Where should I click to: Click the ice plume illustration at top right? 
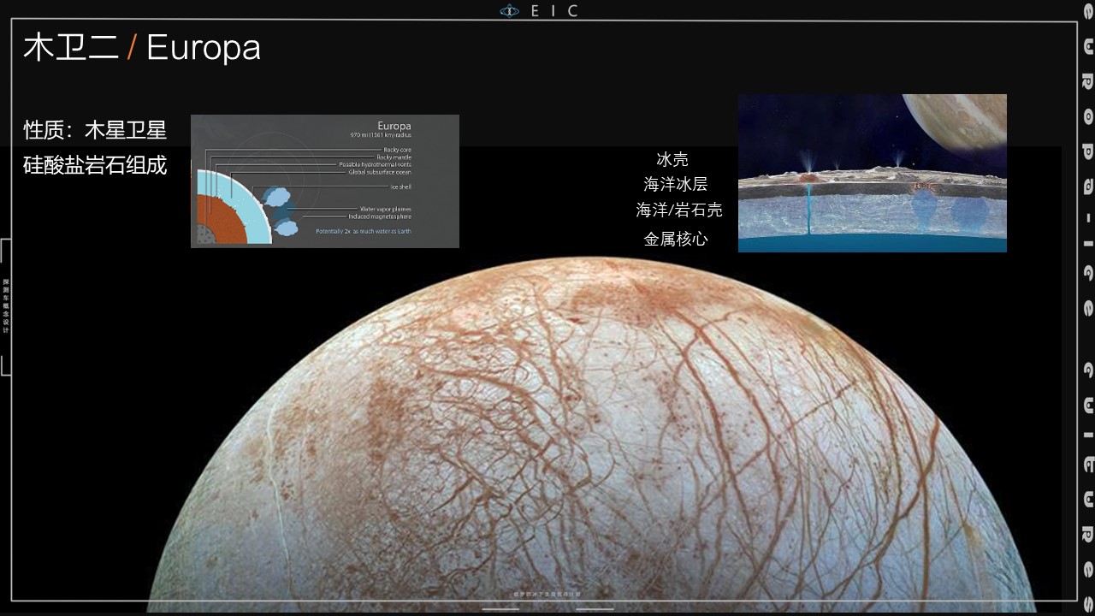[x=873, y=171]
